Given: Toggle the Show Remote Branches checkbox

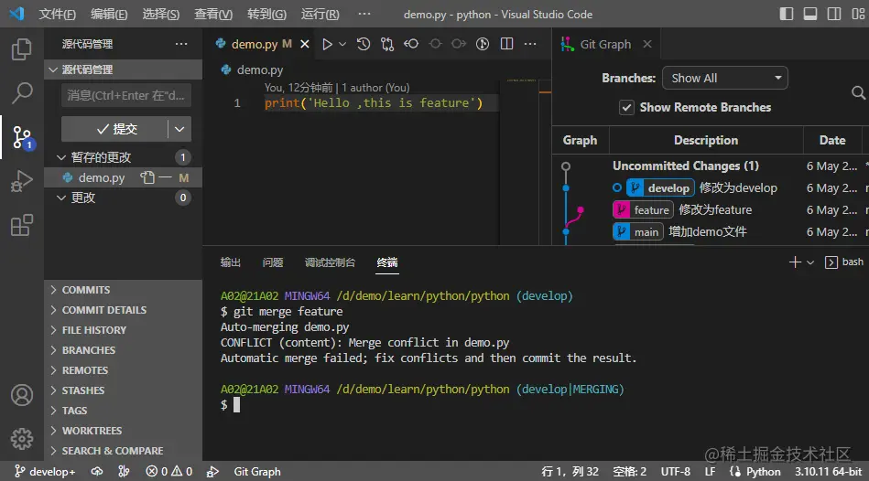Looking at the screenshot, I should [626, 107].
